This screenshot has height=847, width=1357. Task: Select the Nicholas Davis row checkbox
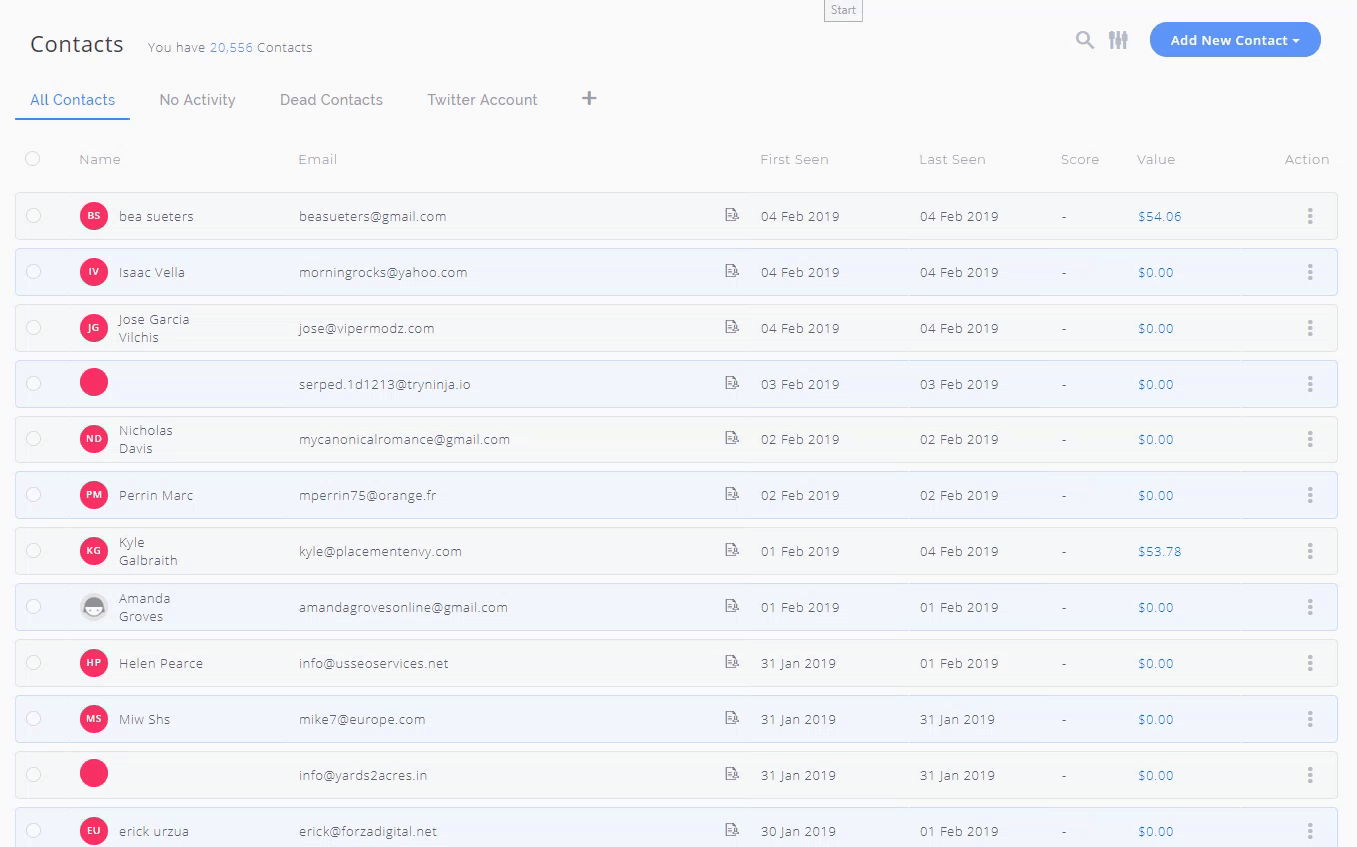point(34,439)
